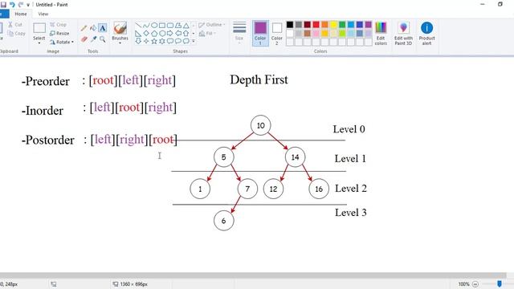Select the Text tool
The height and width of the screenshot is (289, 514).
coord(103,28)
